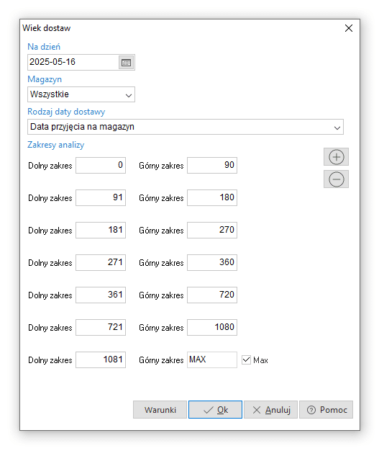Open the Rodzaj daty dostawy dropdown
This screenshot has height=451, width=379.
point(186,127)
